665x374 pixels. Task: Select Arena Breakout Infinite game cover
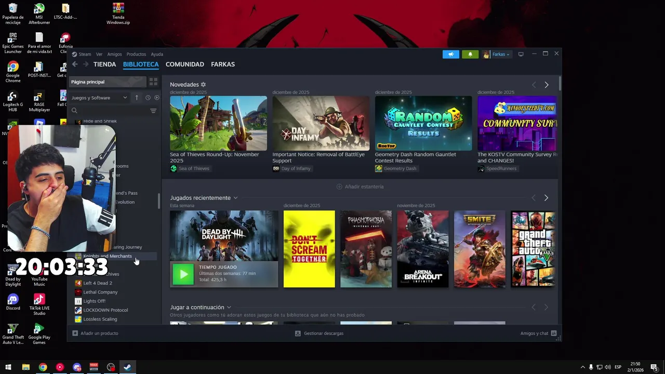(423, 249)
